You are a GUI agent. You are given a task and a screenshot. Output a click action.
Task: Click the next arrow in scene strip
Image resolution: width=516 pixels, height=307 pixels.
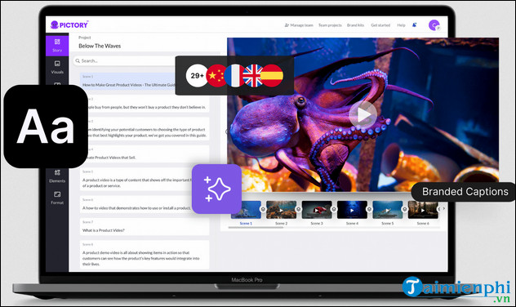443,209
